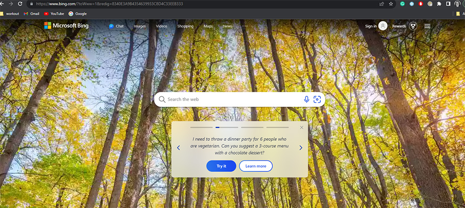Reload the page with the browser refresh icon

click(20, 4)
